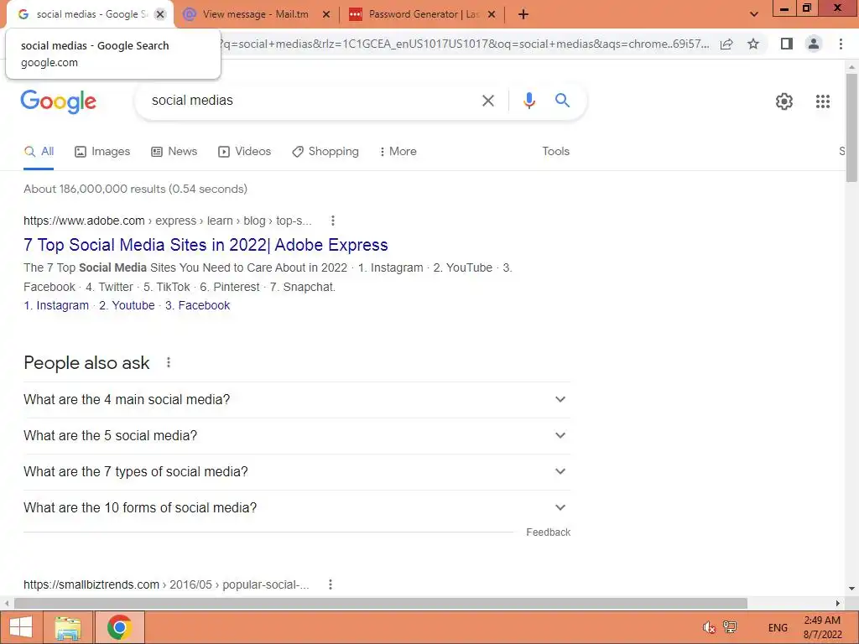This screenshot has width=859, height=644.
Task: Close the social medias Google Search tab
Action: click(x=160, y=14)
